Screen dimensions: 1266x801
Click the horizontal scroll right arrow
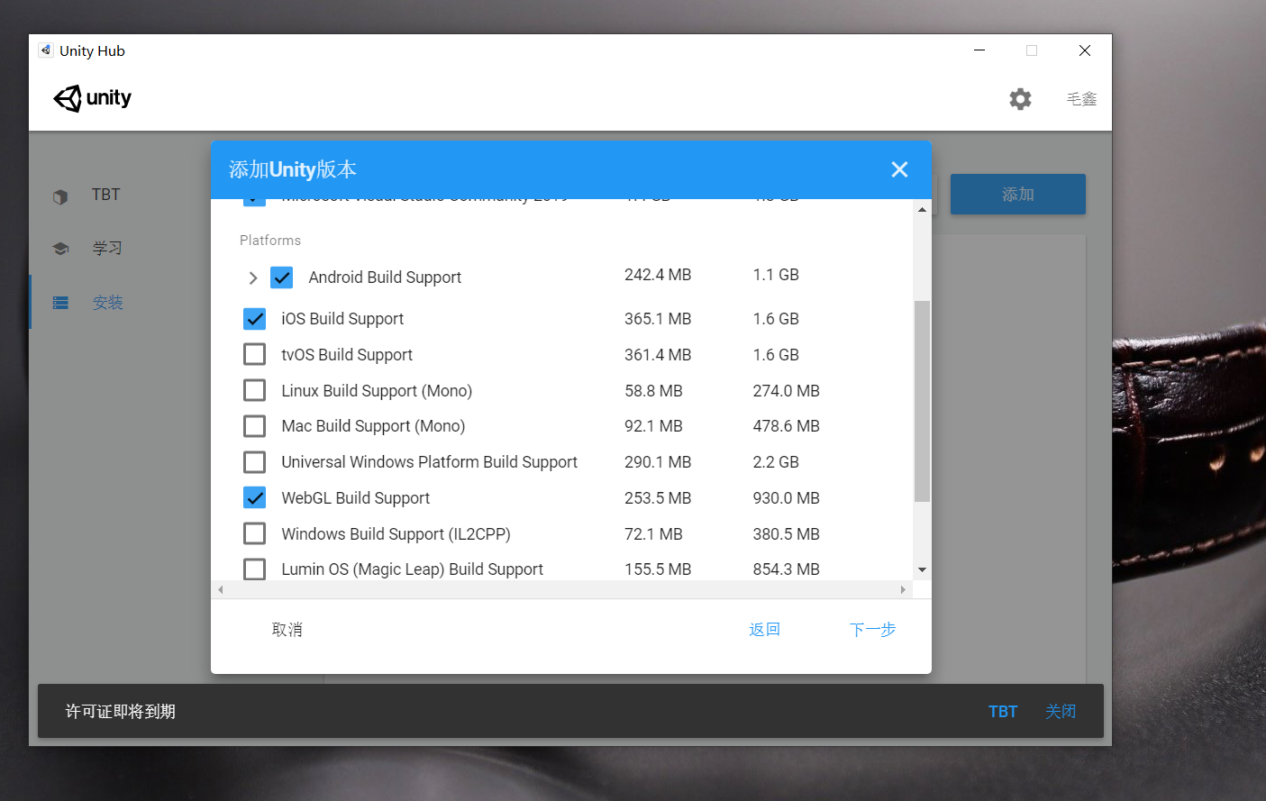(903, 589)
